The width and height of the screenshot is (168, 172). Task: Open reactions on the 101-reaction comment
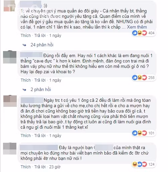coord(144,133)
